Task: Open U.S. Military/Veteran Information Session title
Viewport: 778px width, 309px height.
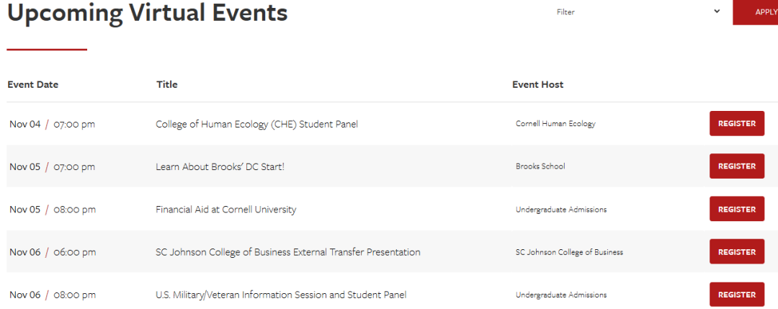Action: click(281, 295)
